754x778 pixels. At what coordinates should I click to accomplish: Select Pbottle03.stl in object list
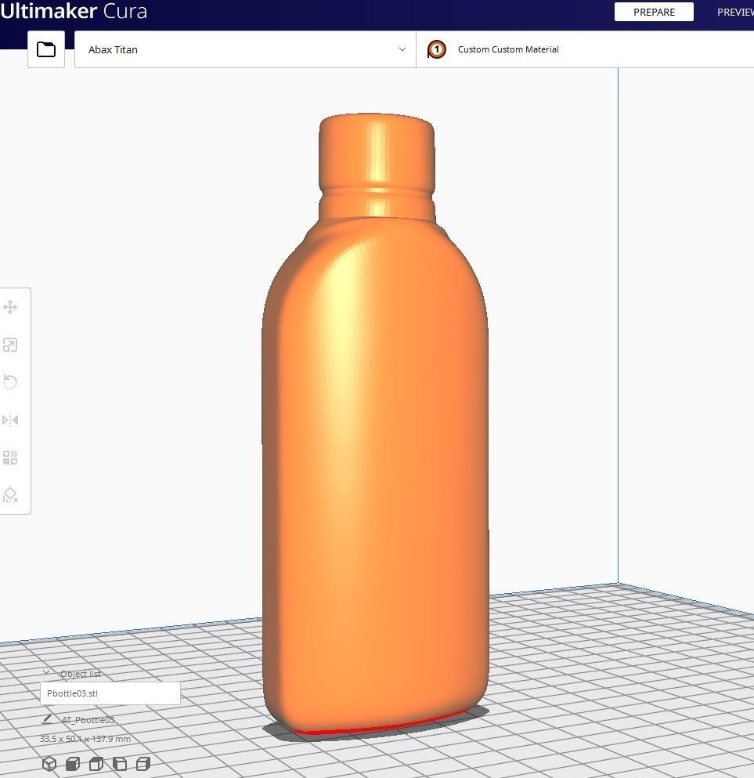(110, 693)
